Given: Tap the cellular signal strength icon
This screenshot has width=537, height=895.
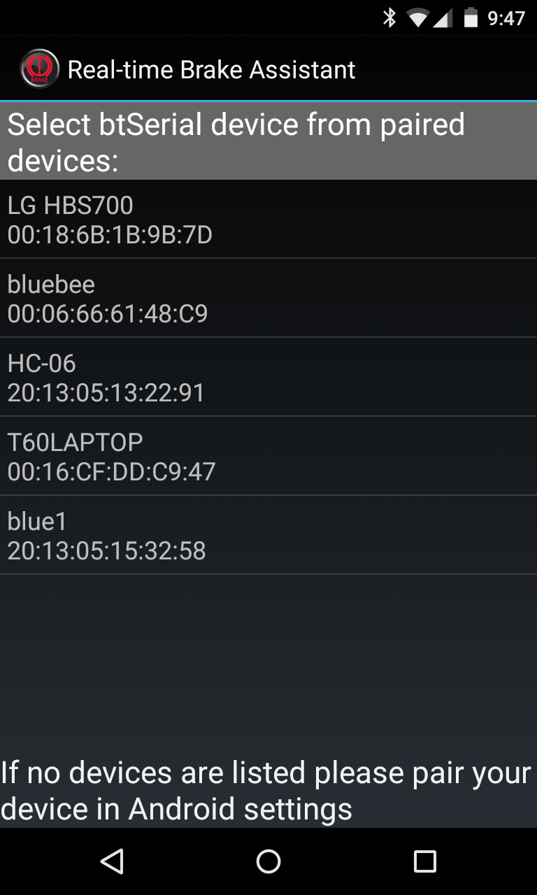Looking at the screenshot, I should pyautogui.click(x=442, y=18).
